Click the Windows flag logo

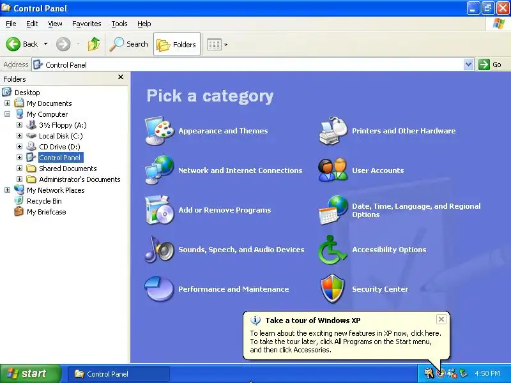[x=499, y=24]
